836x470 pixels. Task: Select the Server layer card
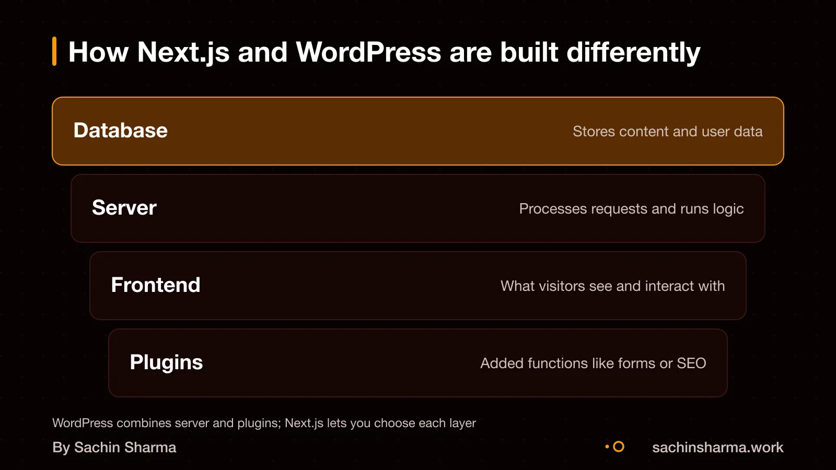click(418, 208)
